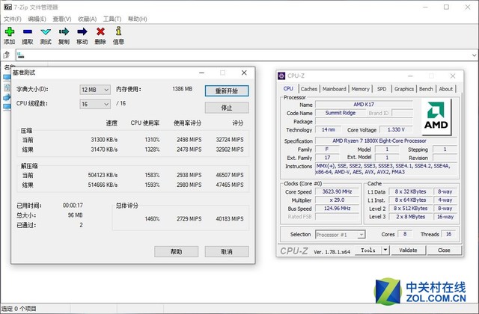479x314 pixels.
Task: Switch to the About tab in CPU-Z
Action: tap(446, 89)
